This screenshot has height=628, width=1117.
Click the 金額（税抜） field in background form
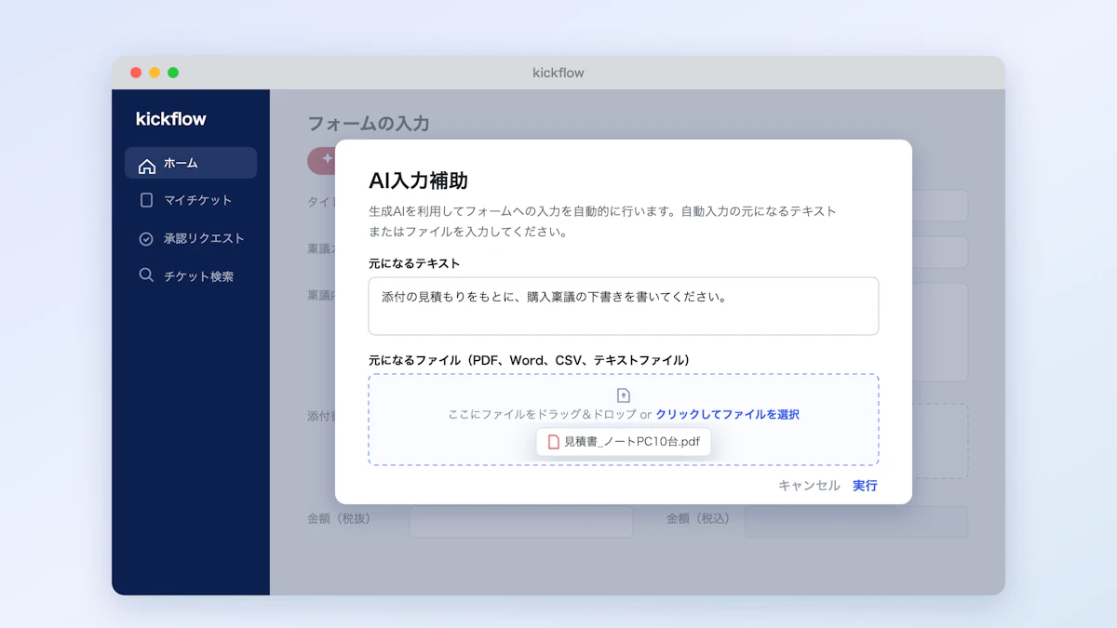(x=521, y=522)
